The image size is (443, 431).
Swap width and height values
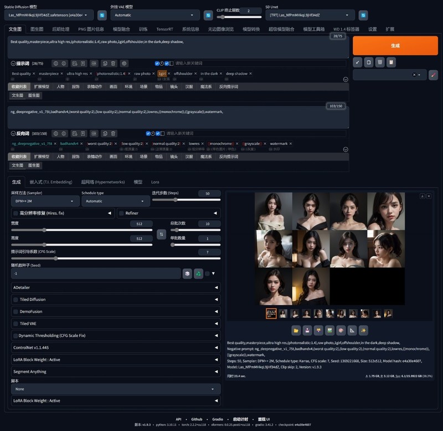tap(161, 235)
